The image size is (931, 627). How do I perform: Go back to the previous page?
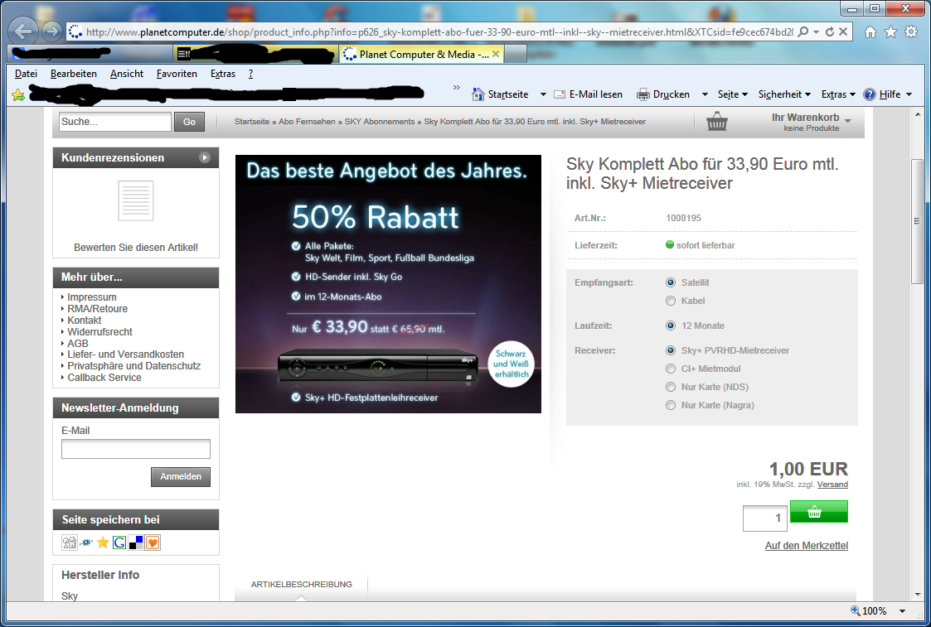[22, 31]
